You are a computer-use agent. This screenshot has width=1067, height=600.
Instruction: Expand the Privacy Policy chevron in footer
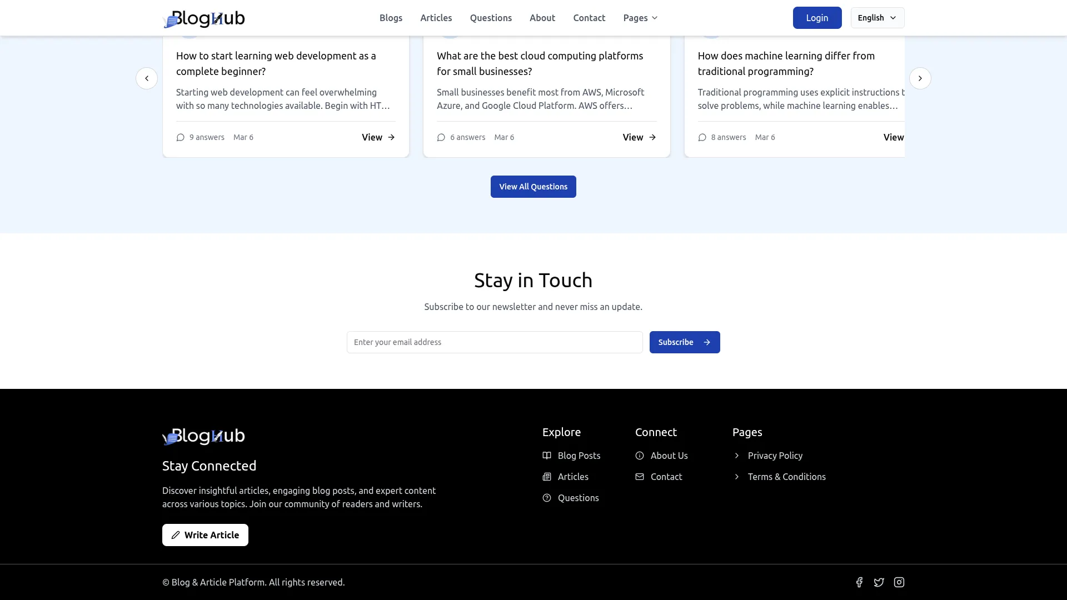(x=737, y=456)
